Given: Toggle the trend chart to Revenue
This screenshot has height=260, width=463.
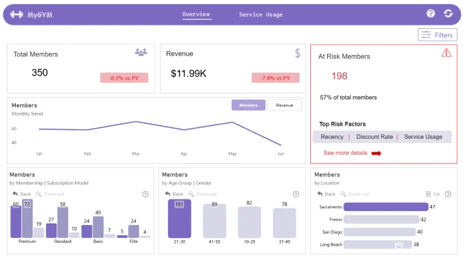Looking at the screenshot, I should tap(285, 105).
